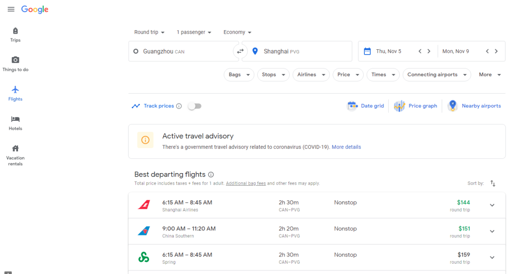
Task: Click the Shanghai Airlines logo
Action: tap(144, 205)
